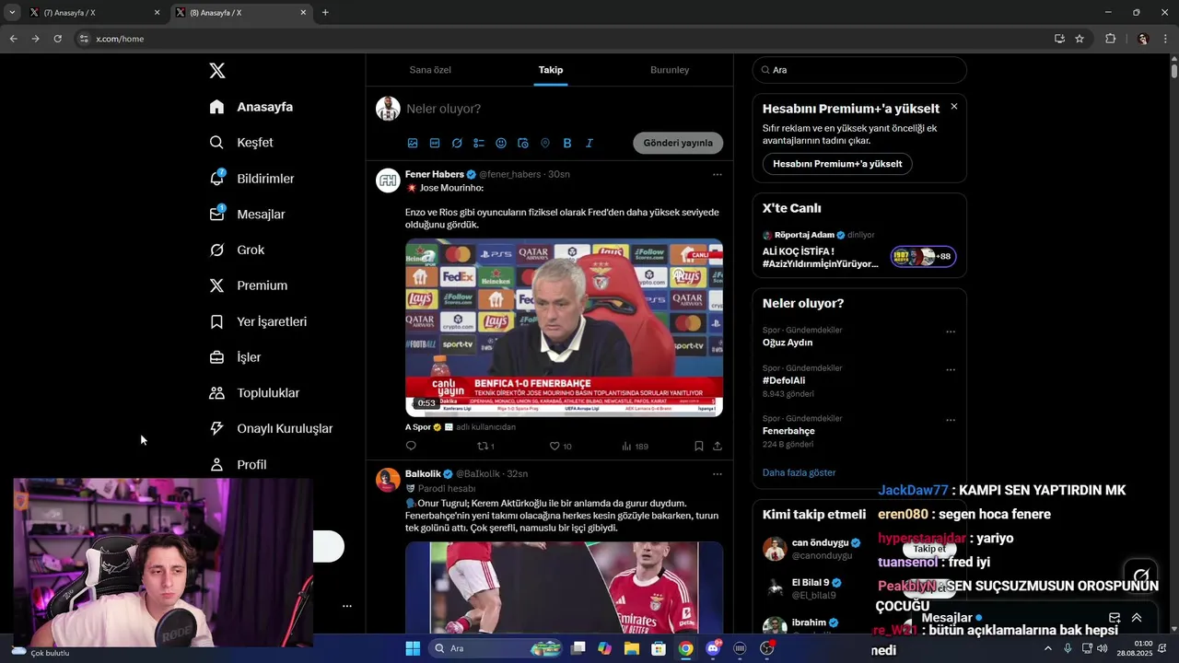Click Hesabını Premium+'a yükselt button
This screenshot has width=1179, height=663.
pos(837,164)
